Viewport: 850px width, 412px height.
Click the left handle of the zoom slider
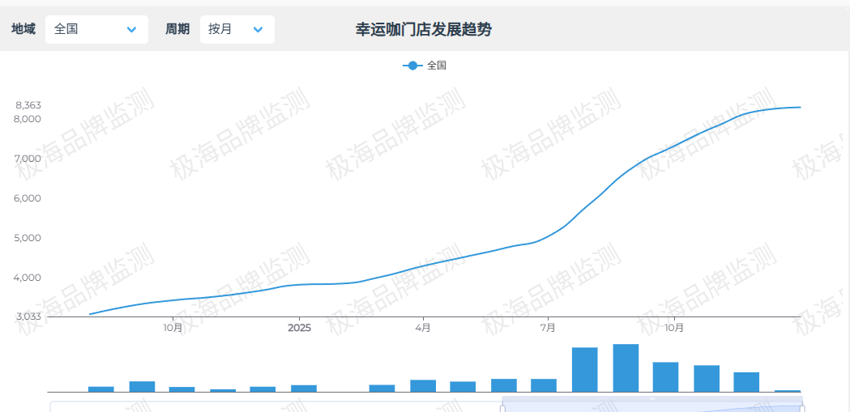502,406
